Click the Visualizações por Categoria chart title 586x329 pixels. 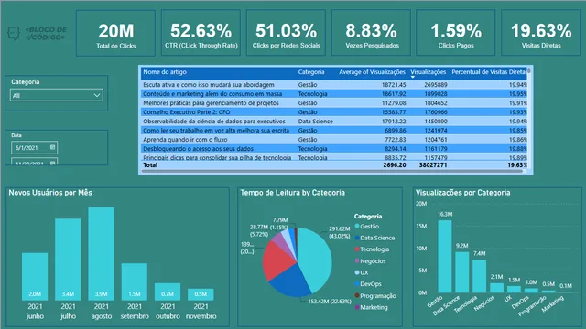(x=462, y=193)
